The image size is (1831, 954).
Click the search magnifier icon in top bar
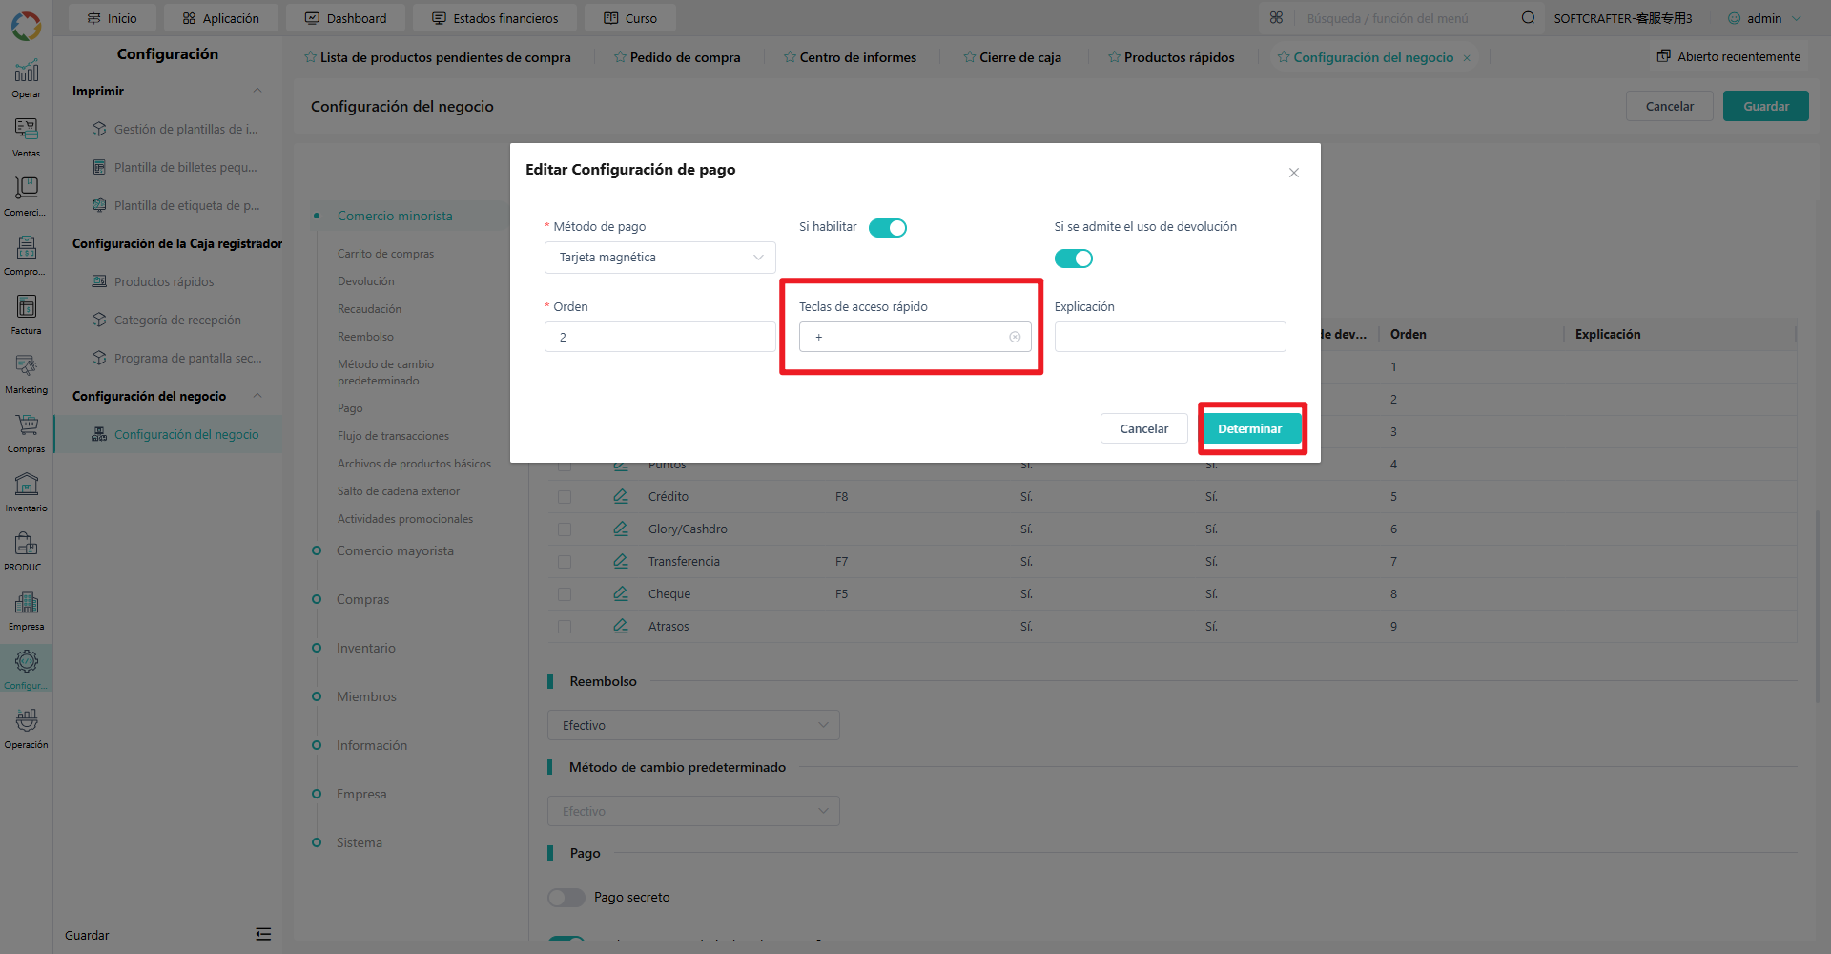click(x=1528, y=18)
